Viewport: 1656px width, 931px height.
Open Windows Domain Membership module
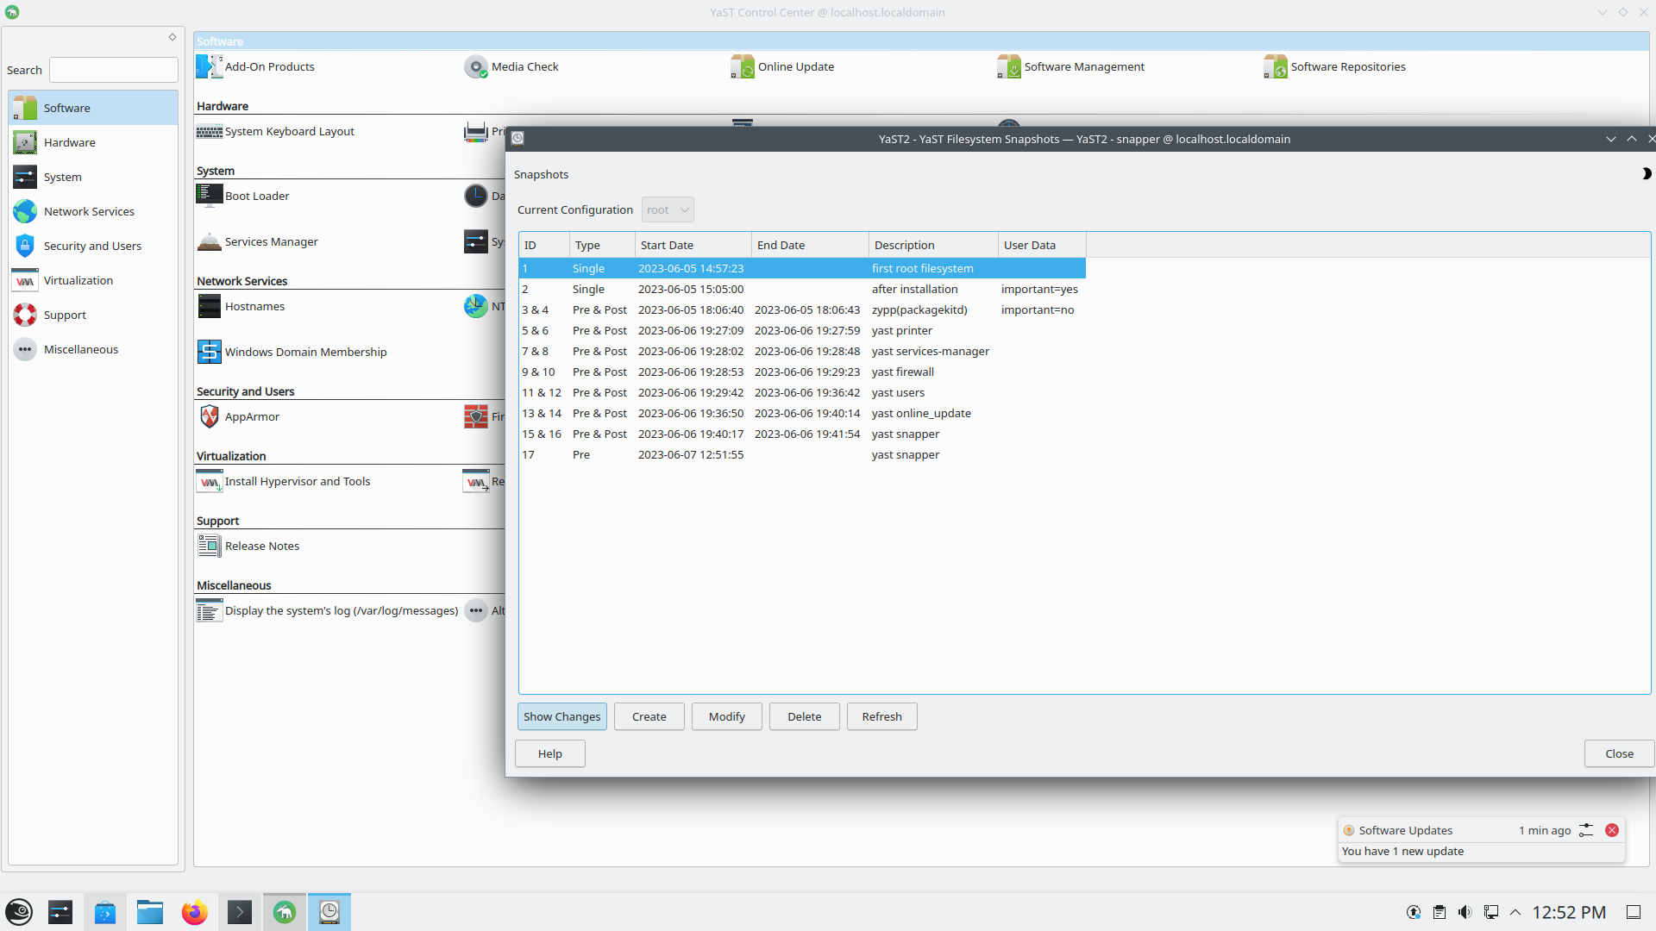tap(292, 352)
